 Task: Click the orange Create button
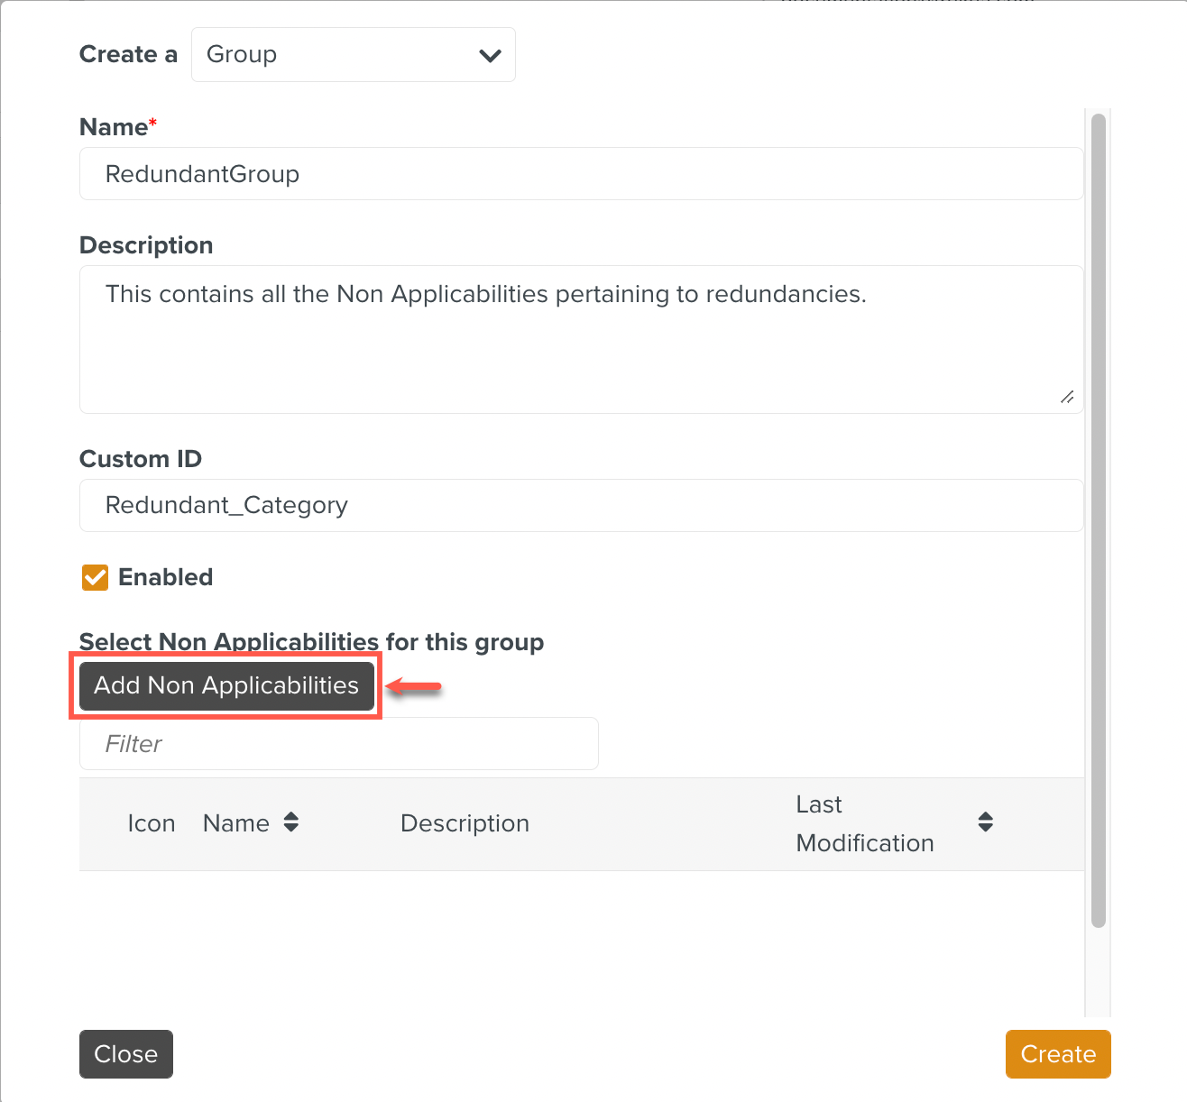click(1058, 1054)
